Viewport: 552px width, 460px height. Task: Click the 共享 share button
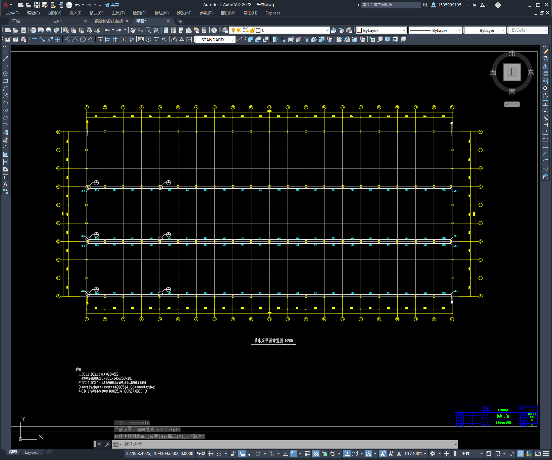[x=112, y=5]
